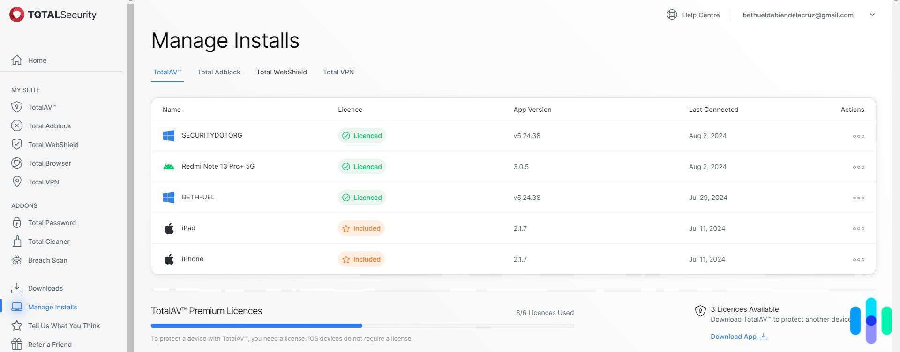
Task: Click the Redmi Note 13 Pro+ 5G name
Action: (218, 166)
